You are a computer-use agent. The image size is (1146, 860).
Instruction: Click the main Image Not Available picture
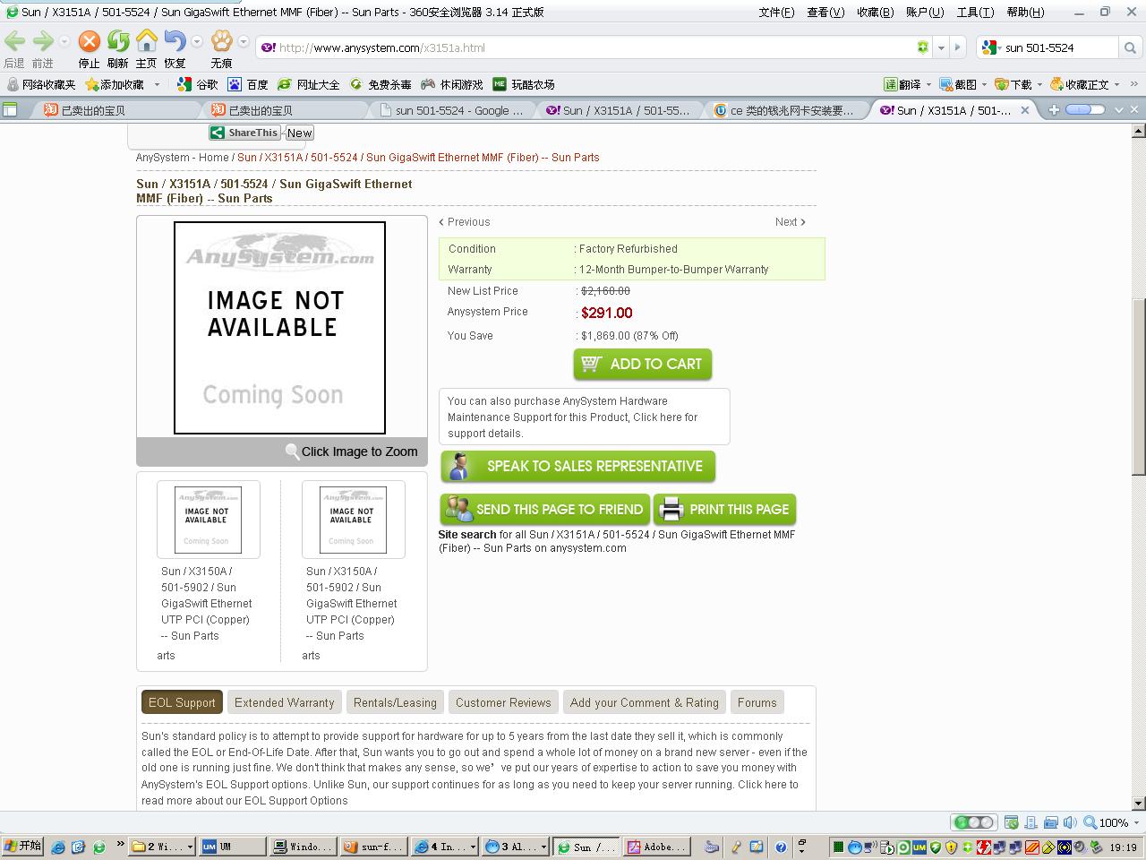point(279,328)
